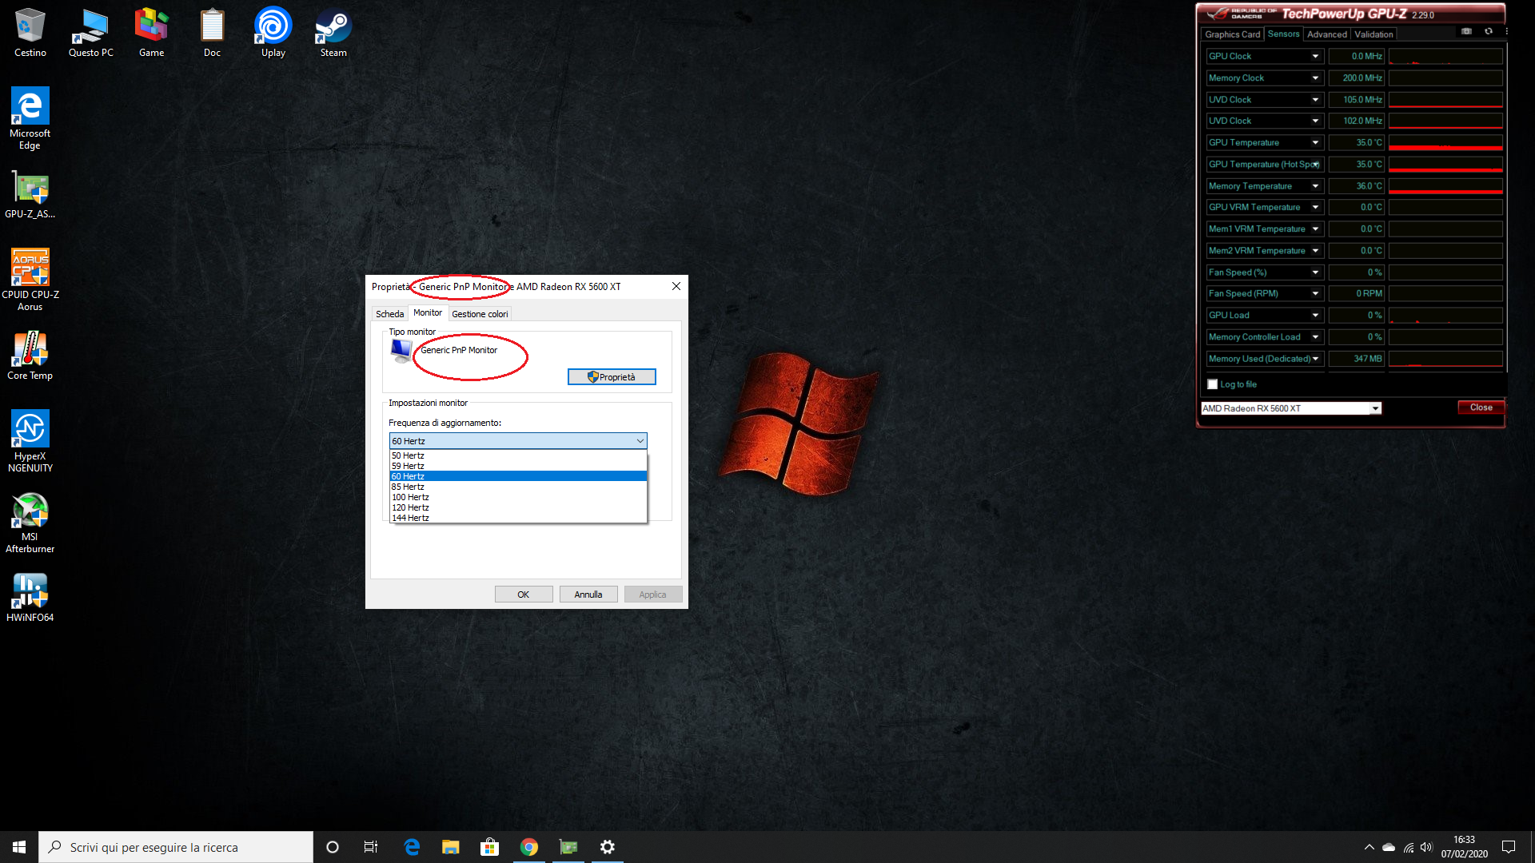Click the Proprietà button
Viewport: 1535px width, 863px height.
click(x=612, y=377)
